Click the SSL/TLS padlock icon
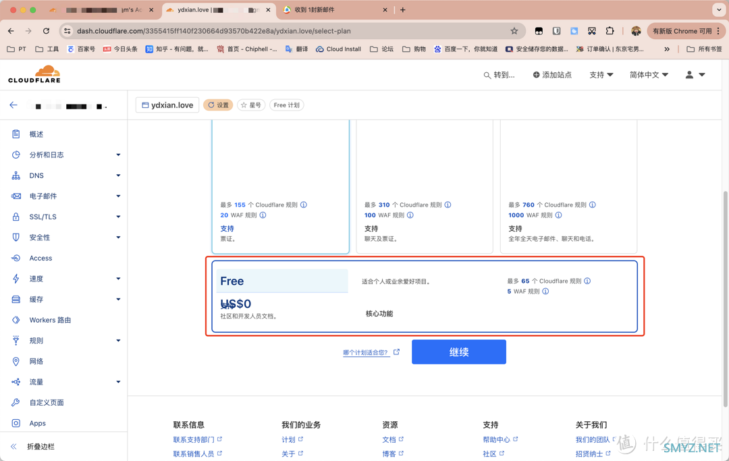Viewport: 729px width, 461px height. coord(16,217)
